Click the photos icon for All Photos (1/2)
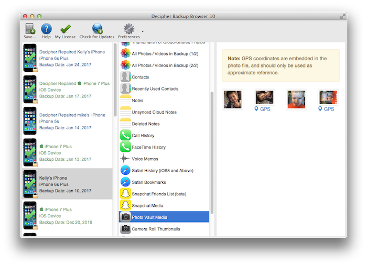The height and width of the screenshot is (266, 367). (125, 53)
